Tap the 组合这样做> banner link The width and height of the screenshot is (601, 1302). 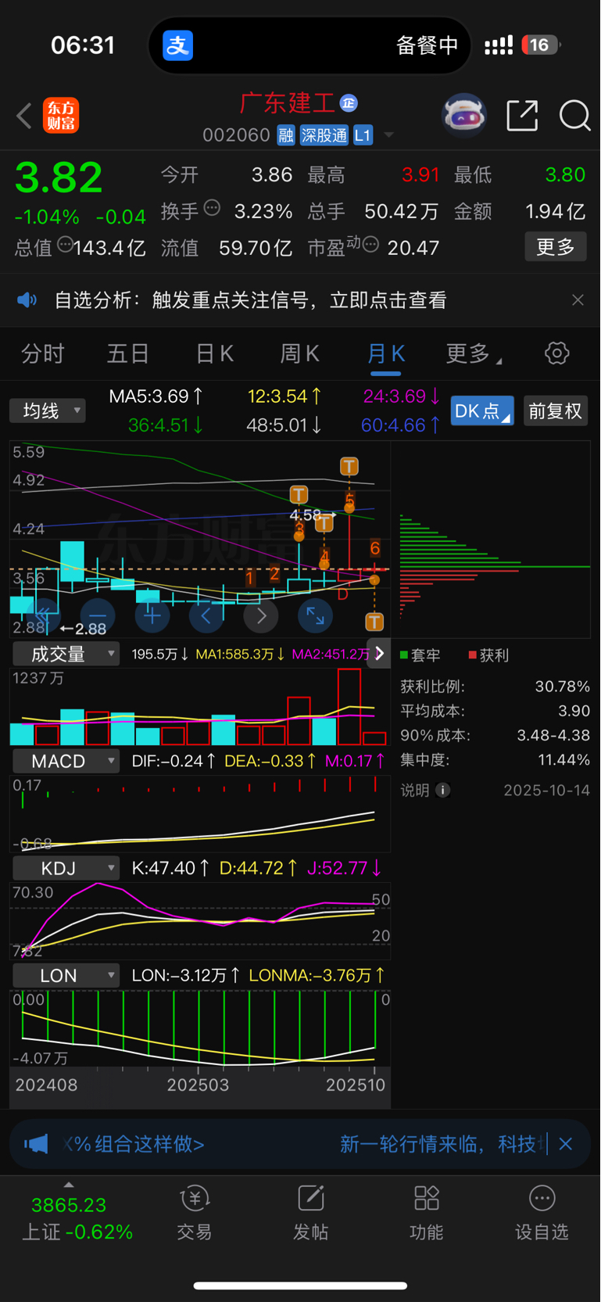(x=134, y=1145)
